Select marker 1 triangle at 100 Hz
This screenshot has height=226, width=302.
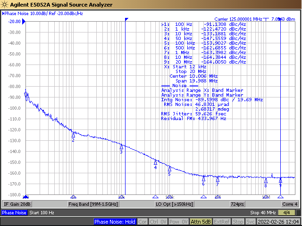coord(26,95)
